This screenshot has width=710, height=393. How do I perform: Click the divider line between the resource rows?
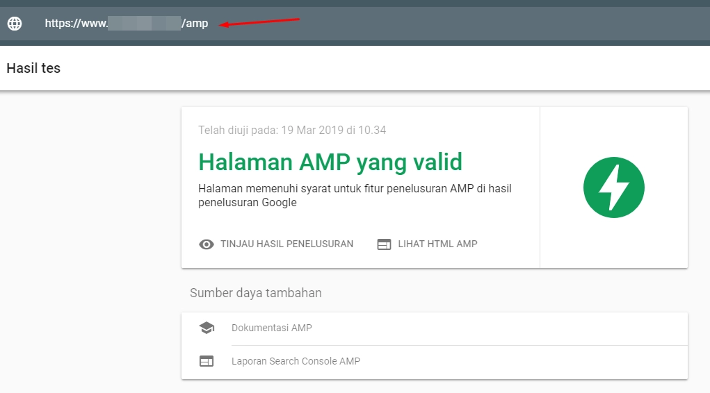pos(459,345)
